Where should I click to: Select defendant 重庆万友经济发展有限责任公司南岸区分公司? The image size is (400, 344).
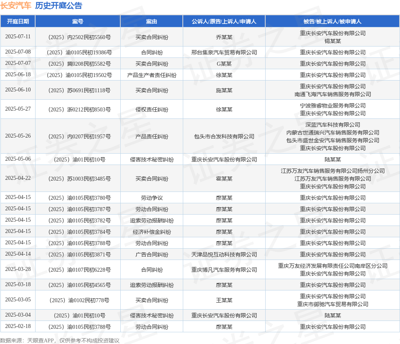tap(333, 266)
